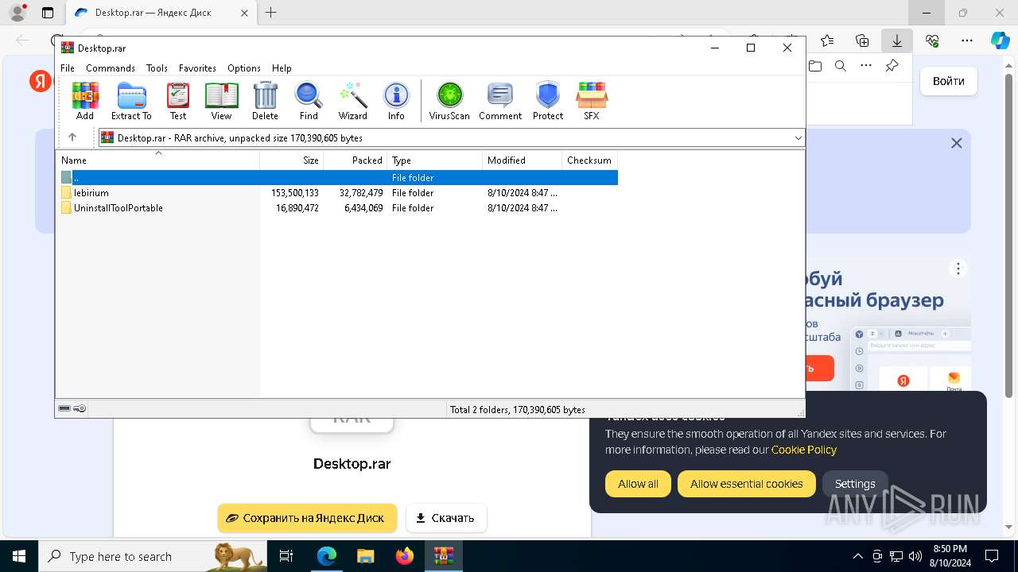Viewport: 1018px width, 572px height.
Task: Open Edge settings and more menu
Action: [967, 41]
